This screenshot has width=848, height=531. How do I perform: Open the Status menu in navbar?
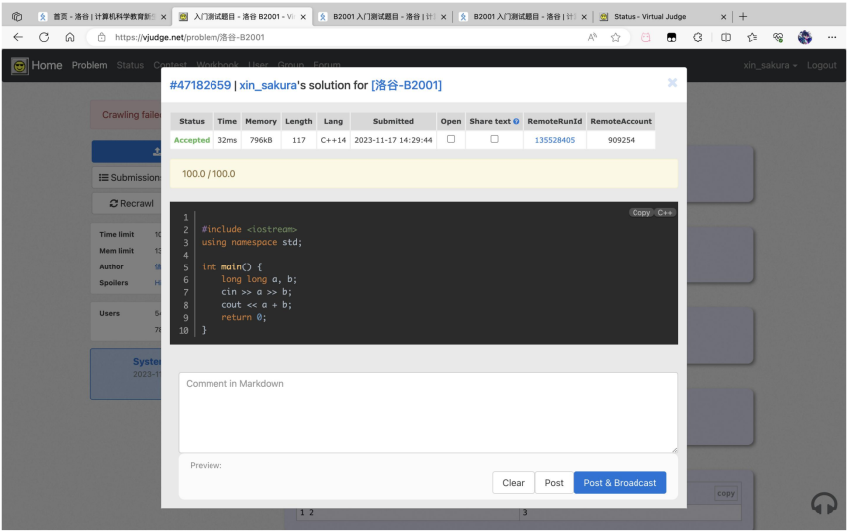click(x=130, y=66)
